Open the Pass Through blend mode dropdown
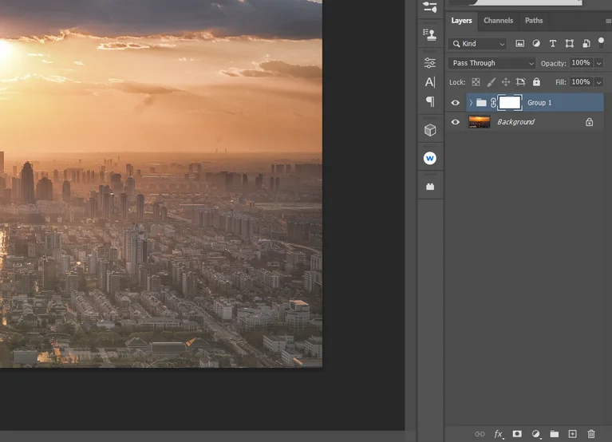The width and height of the screenshot is (612, 442). 492,63
